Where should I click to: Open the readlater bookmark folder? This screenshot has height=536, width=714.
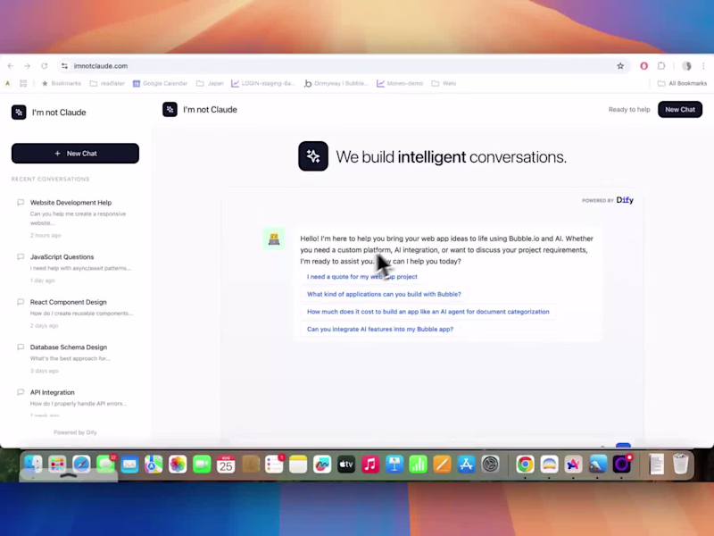pos(107,83)
